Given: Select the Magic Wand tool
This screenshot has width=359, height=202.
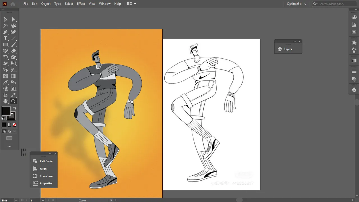Looking at the screenshot, I should click(x=5, y=26).
